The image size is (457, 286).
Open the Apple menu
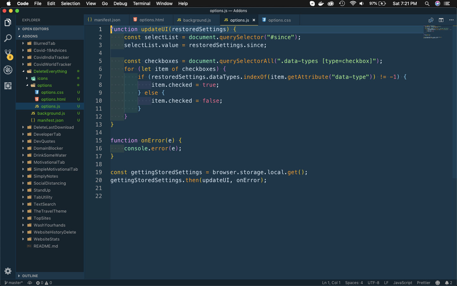tap(9, 3)
